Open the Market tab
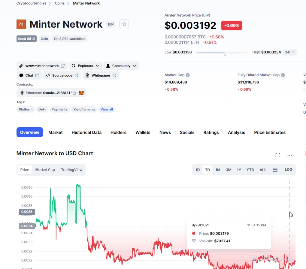 click(x=56, y=132)
